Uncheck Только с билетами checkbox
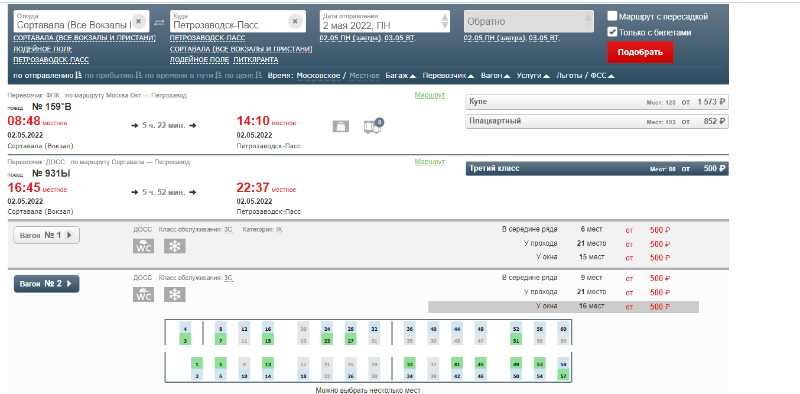This screenshot has height=394, width=800. click(x=613, y=32)
